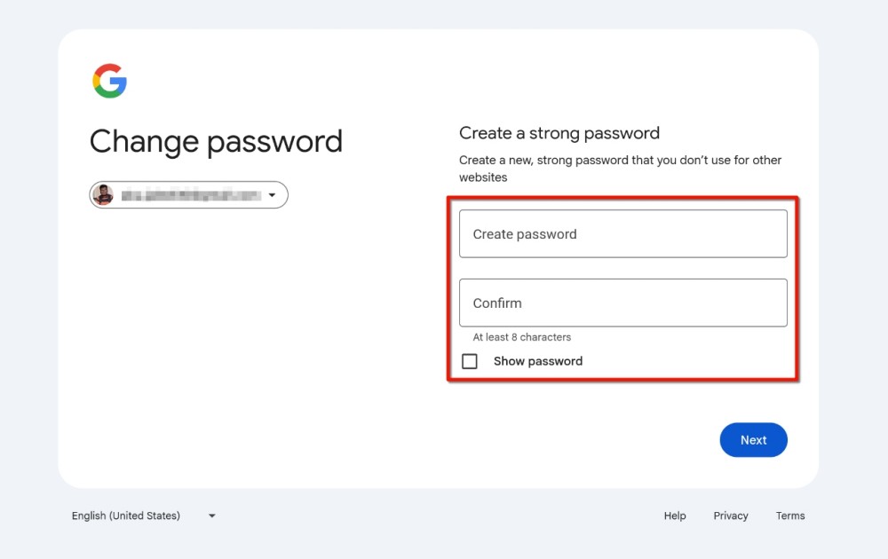888x559 pixels.
Task: Select English (United States) language option
Action: (x=124, y=516)
